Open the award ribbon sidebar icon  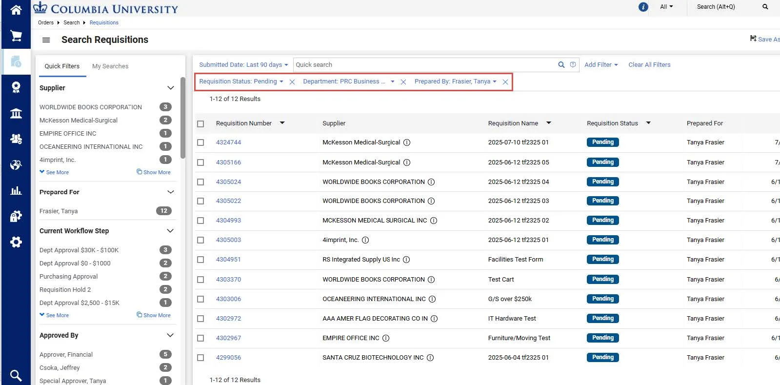coord(16,87)
